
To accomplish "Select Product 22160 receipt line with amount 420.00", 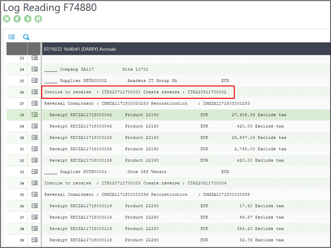I will [186, 161].
